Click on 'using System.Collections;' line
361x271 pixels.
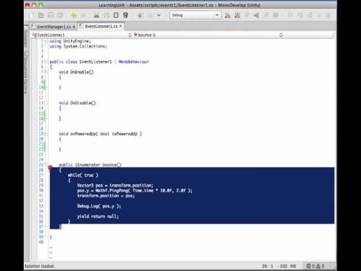point(78,46)
